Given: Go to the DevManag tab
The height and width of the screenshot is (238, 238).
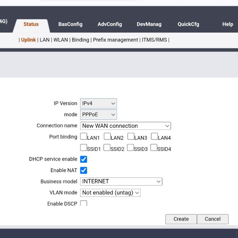Looking at the screenshot, I should 149,24.
